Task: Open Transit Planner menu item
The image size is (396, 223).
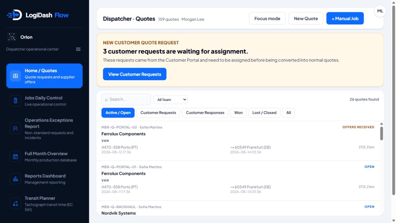Action: tap(44, 204)
